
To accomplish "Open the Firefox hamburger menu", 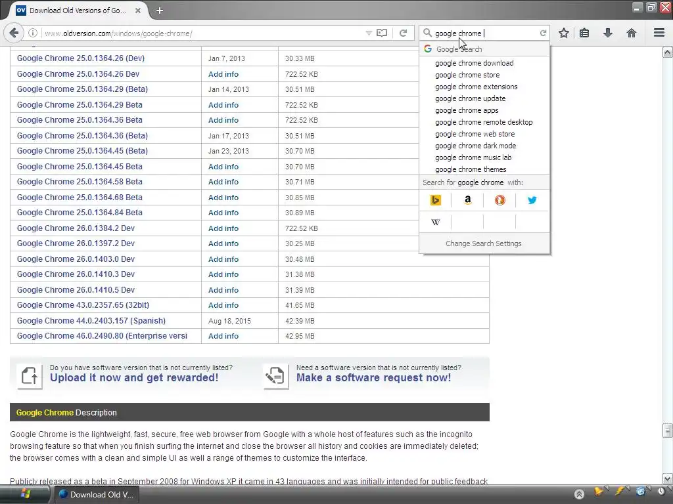I will [x=659, y=33].
